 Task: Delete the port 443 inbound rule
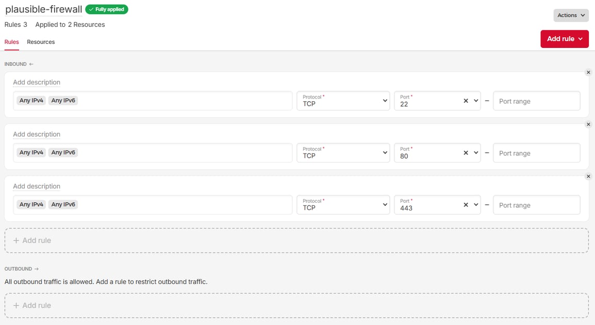(x=588, y=176)
